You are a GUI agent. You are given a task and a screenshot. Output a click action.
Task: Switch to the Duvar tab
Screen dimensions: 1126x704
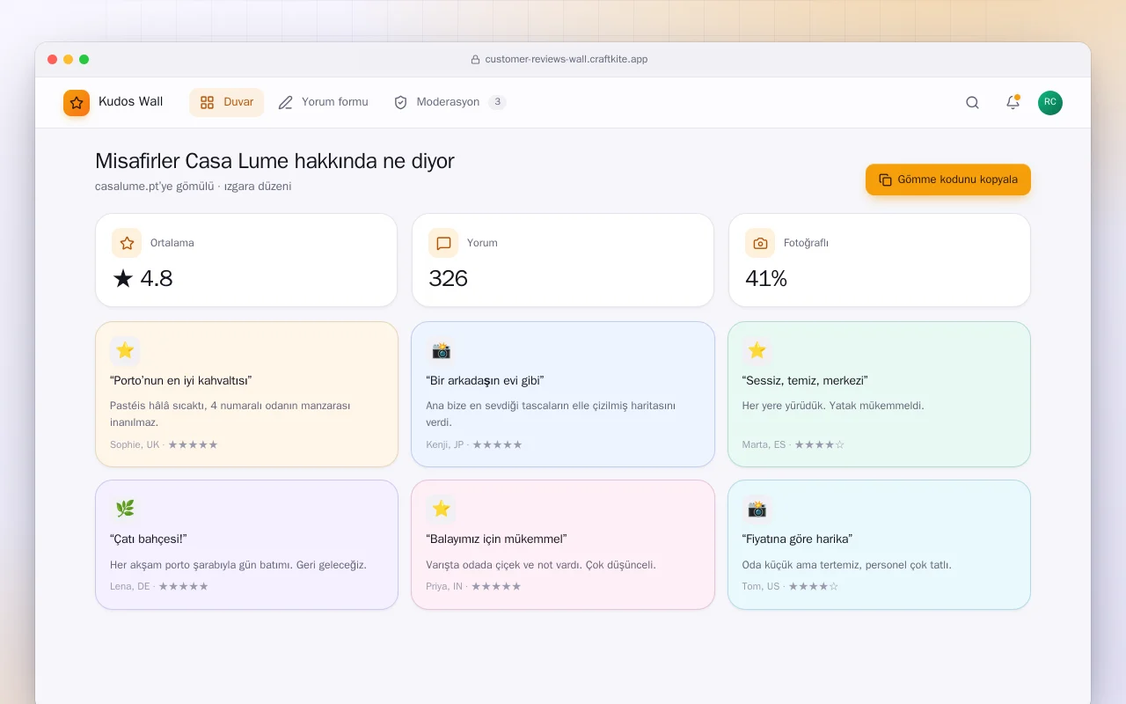[x=226, y=102]
